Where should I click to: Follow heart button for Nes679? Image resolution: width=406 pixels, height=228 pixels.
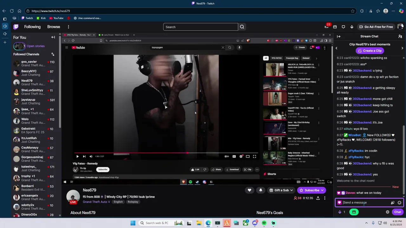pos(250,190)
